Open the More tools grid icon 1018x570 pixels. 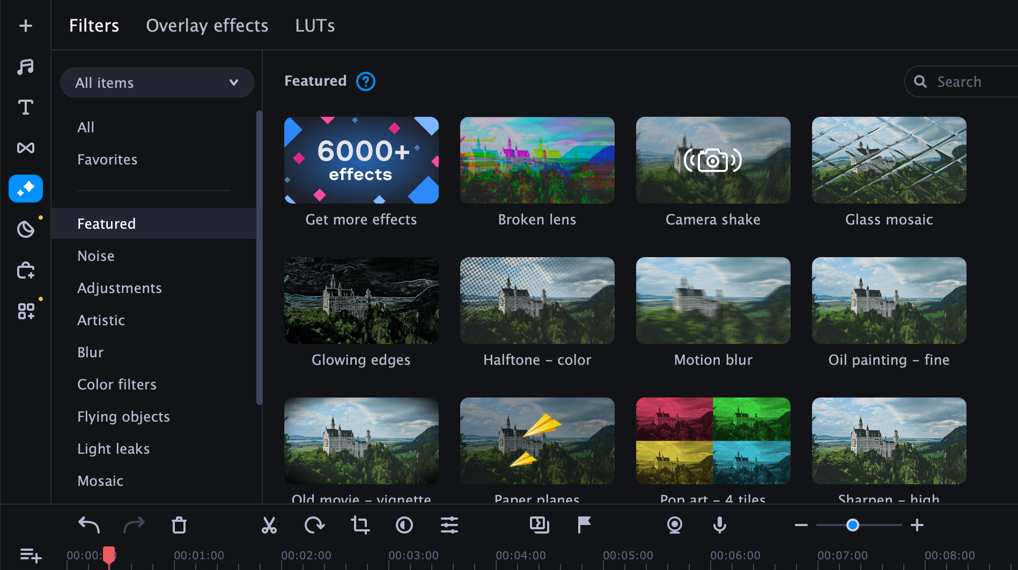pos(26,311)
